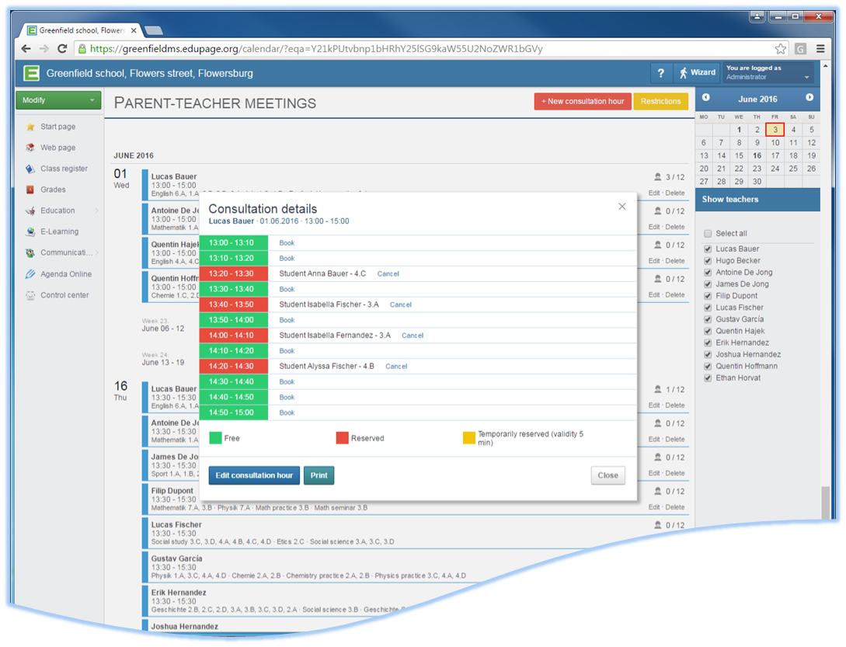The width and height of the screenshot is (846, 647).
Task: Click the Agenda Online pencil icon
Action: (x=30, y=274)
